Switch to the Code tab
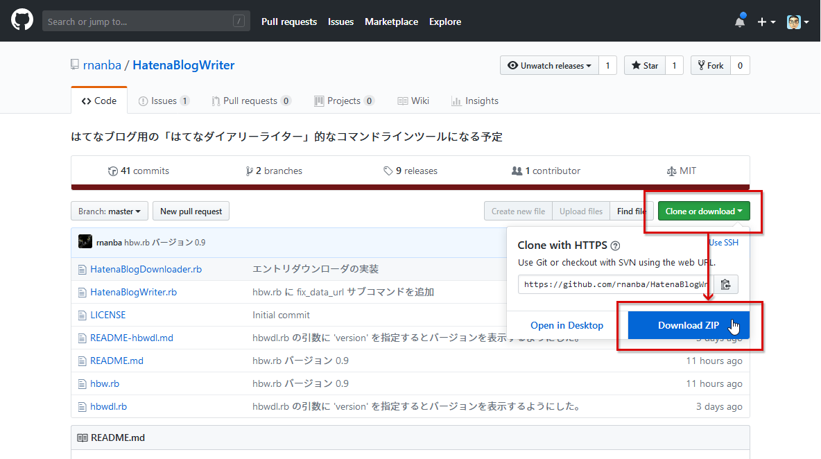Viewport: 821px width, 459px height. 99,101
